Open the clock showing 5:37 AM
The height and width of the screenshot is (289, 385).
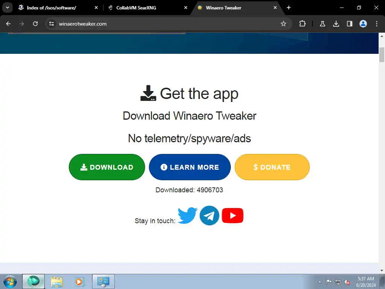tap(366, 282)
